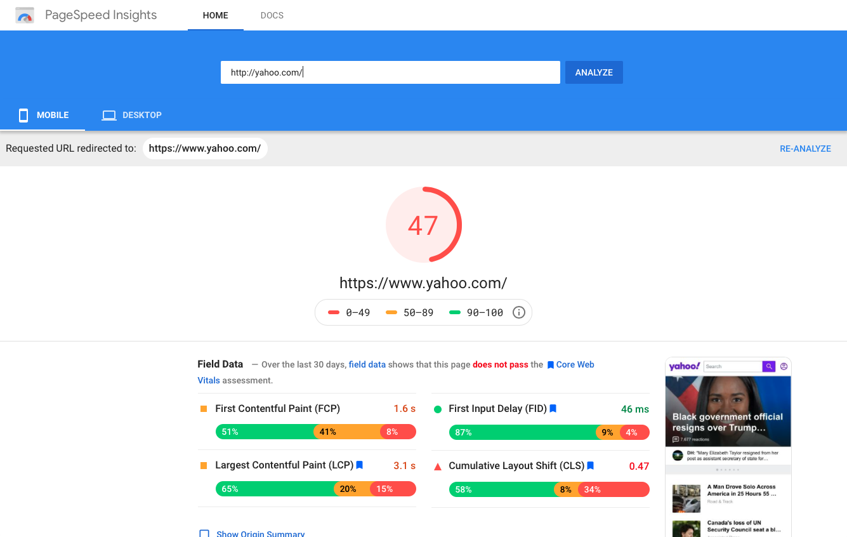Click the PageSpeed Insights logo icon
The image size is (847, 537).
coord(25,15)
